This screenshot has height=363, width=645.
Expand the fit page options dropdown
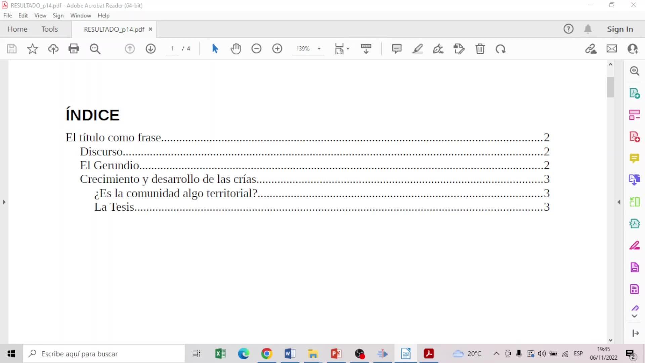point(348,49)
